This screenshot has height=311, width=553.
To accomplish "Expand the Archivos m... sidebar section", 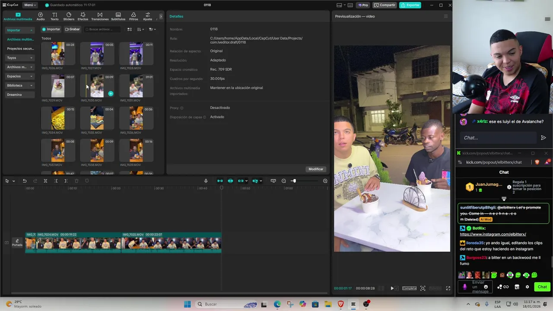I will pos(19,67).
